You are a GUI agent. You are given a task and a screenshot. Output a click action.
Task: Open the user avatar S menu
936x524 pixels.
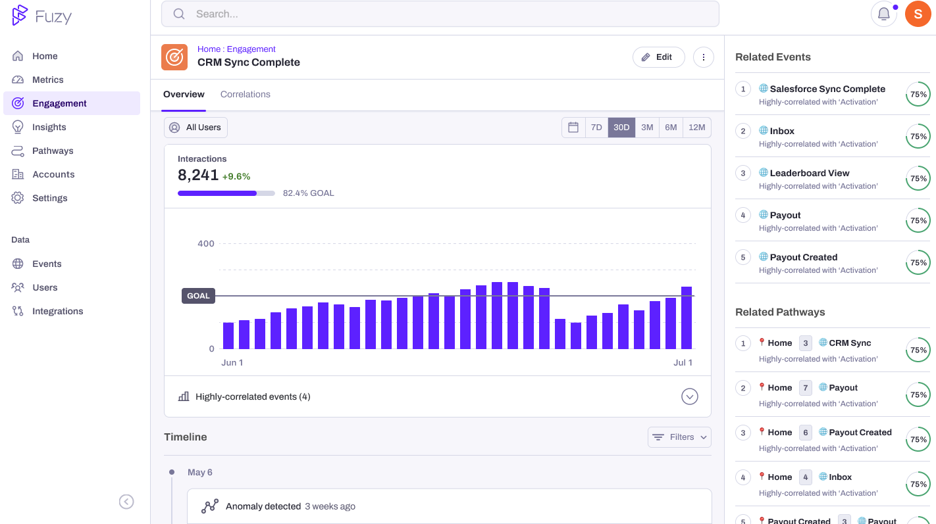pos(918,14)
